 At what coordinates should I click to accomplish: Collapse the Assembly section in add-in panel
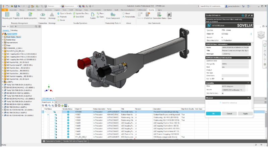tap(248, 83)
